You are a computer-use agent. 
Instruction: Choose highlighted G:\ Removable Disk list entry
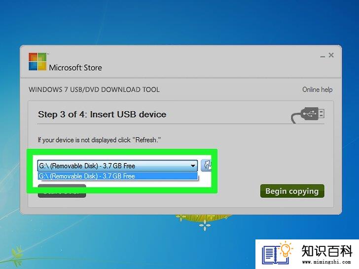pos(118,176)
